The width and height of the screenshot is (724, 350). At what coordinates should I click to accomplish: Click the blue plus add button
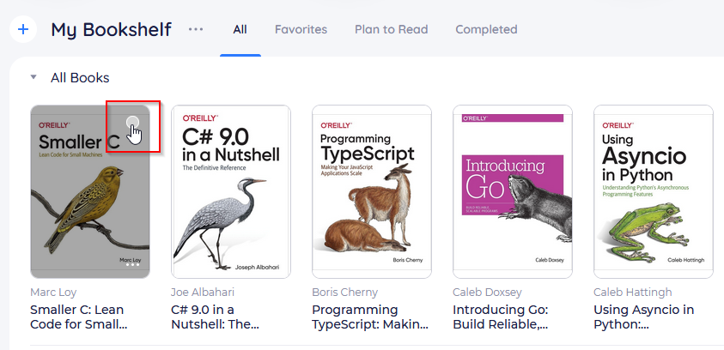[23, 29]
